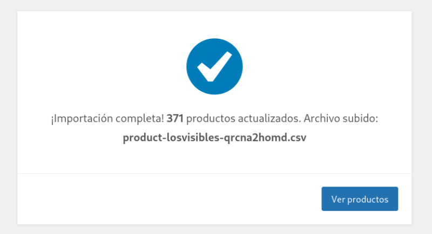Screen dimensions: 432x234
Task: Click the blue circle edge around the checkmark
Action: [x=188, y=66]
